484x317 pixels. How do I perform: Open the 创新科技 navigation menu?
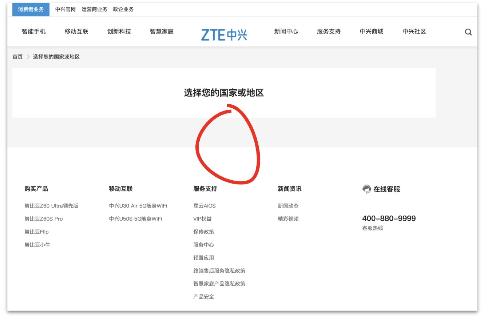tap(119, 32)
